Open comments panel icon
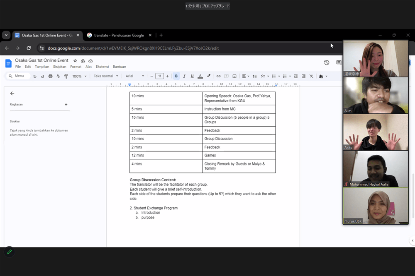Screen dimensions: 415x276 point(339,62)
